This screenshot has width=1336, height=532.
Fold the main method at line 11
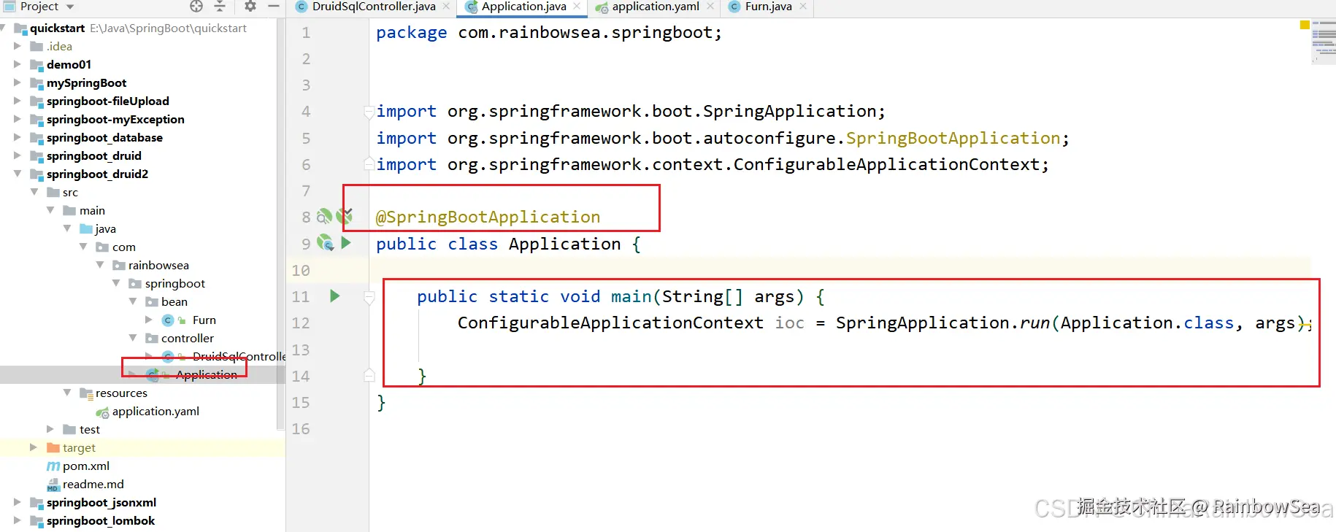(x=369, y=296)
